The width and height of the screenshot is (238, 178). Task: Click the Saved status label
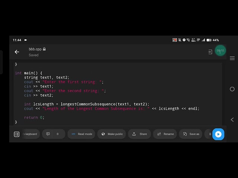pos(33,55)
